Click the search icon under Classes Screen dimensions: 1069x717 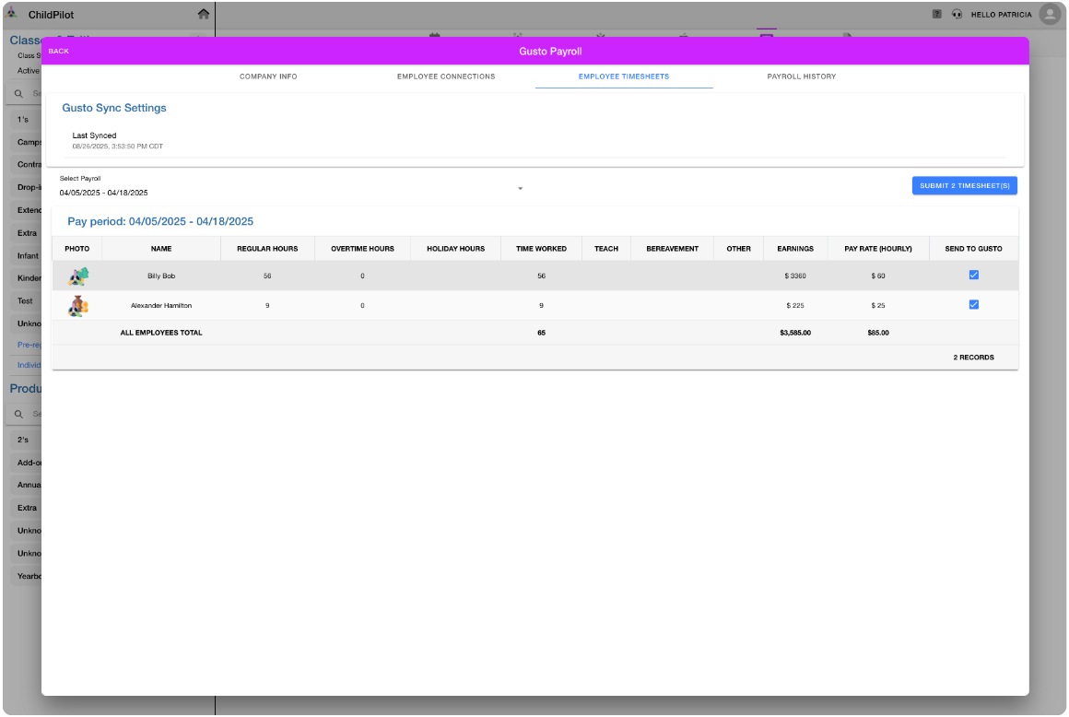click(19, 93)
